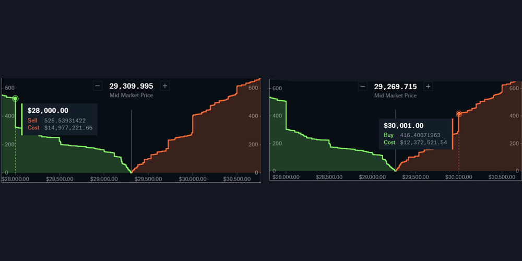Zoom in the left depth chart with plus
Image resolution: width=522 pixels, height=261 pixels.
165,86
